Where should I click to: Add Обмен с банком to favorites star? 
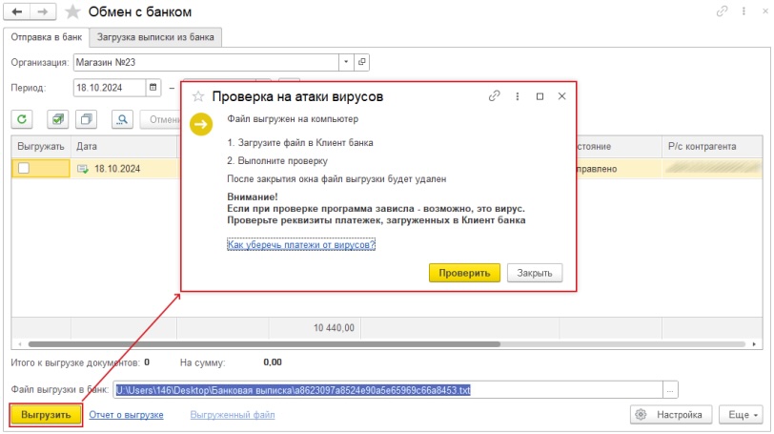[72, 11]
